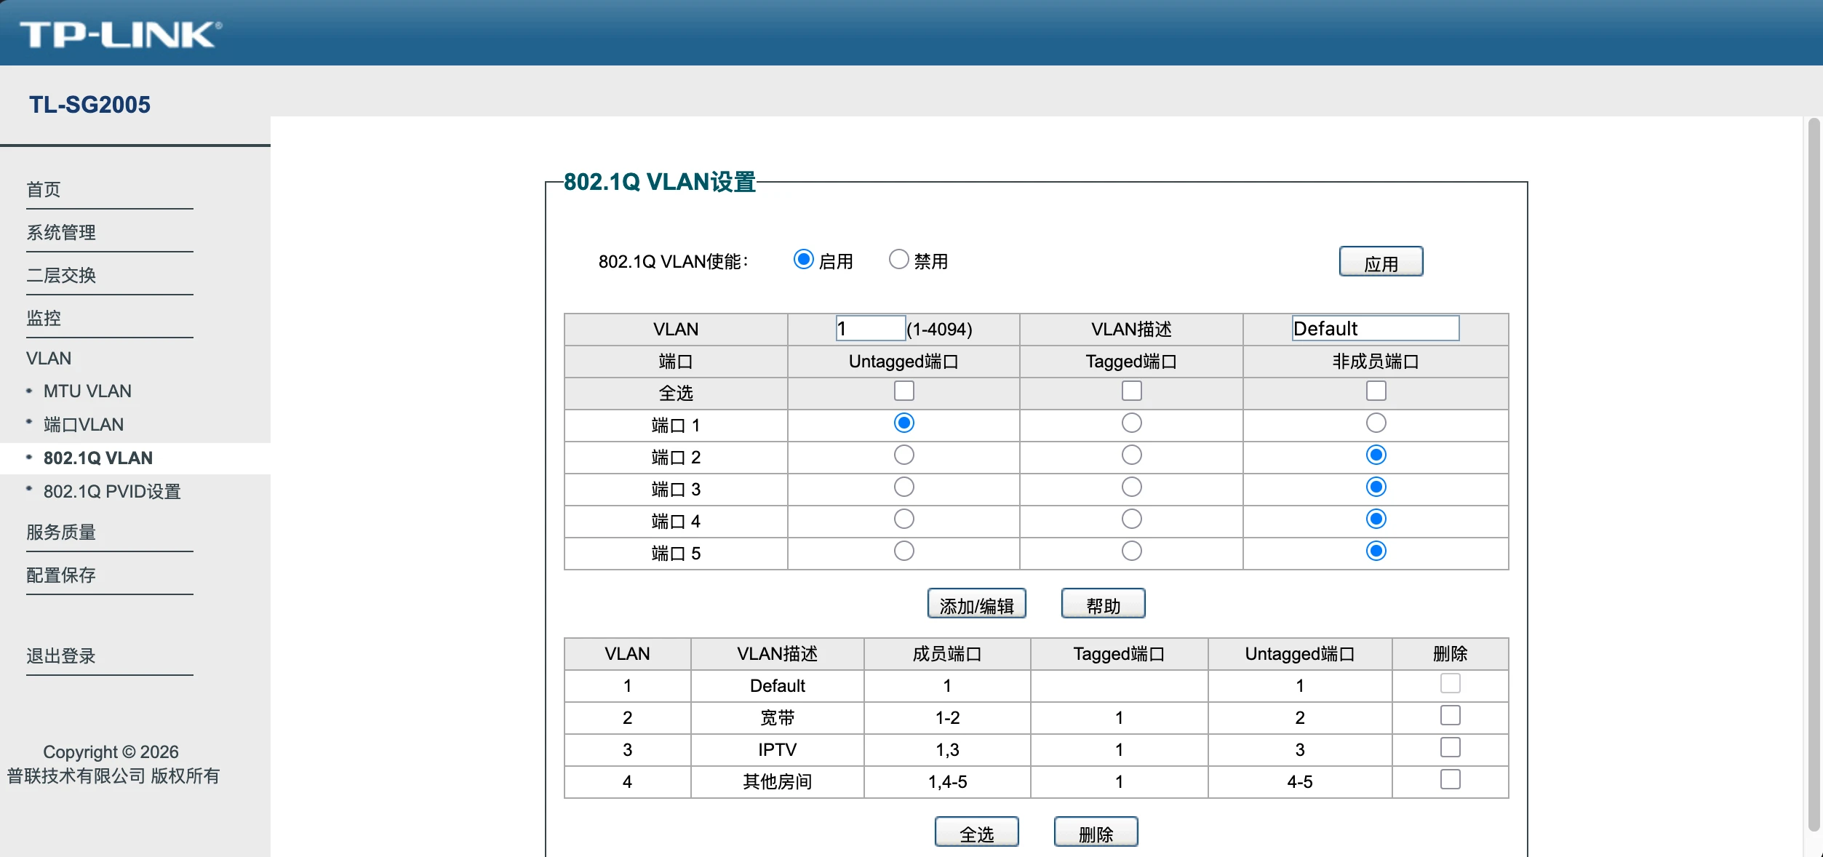This screenshot has width=1823, height=857.
Task: Set 端口 5 as 非成员端口
Action: pos(1376,551)
